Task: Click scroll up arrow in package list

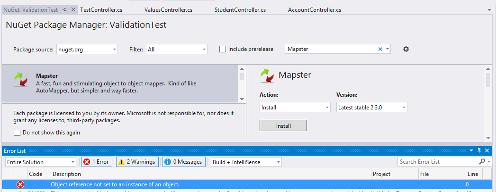Action: [242, 68]
